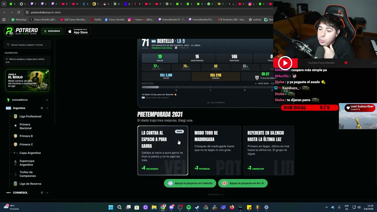Click the Liga de Reserva crest icon
Viewport: 377px width, 212px height.
(15, 184)
